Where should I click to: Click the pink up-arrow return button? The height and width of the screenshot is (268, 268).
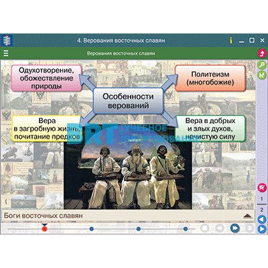(x=262, y=54)
